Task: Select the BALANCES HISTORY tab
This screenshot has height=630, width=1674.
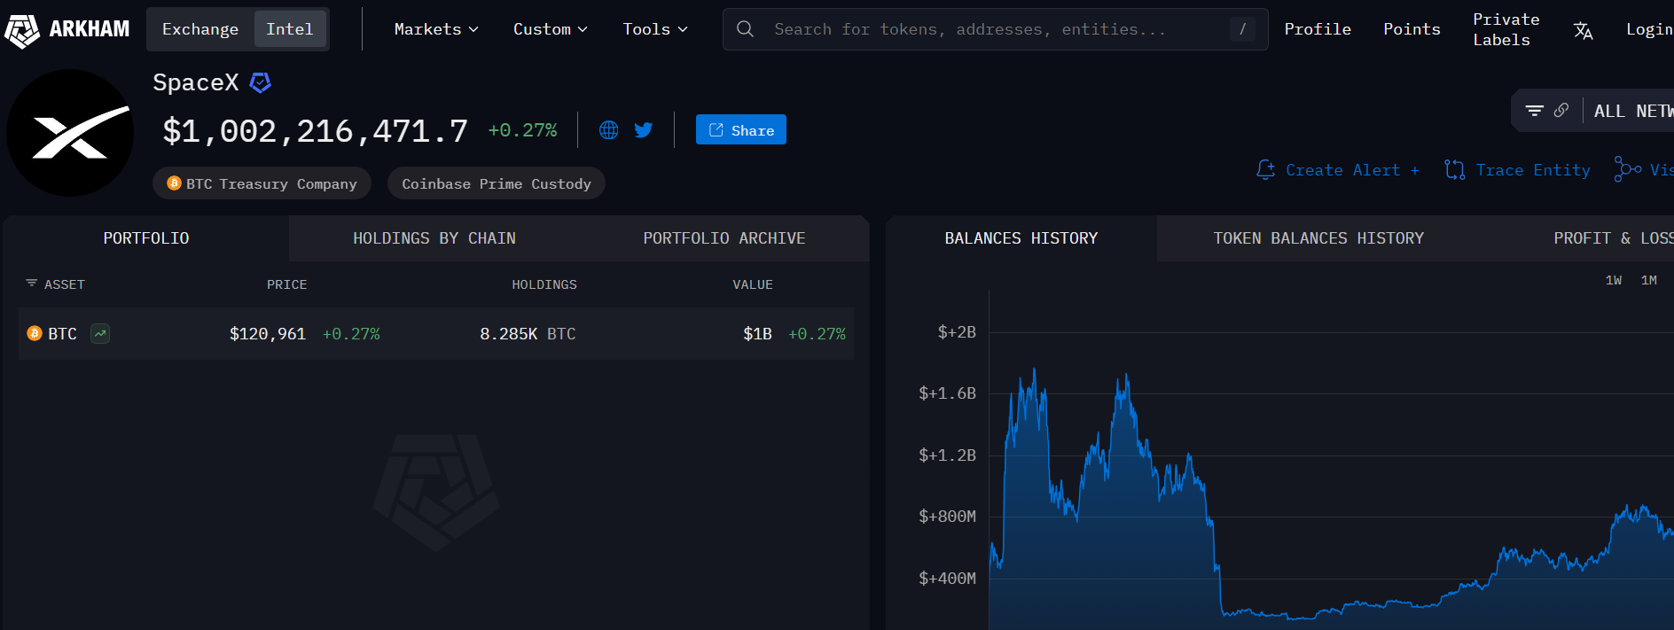Action: [x=1021, y=238]
